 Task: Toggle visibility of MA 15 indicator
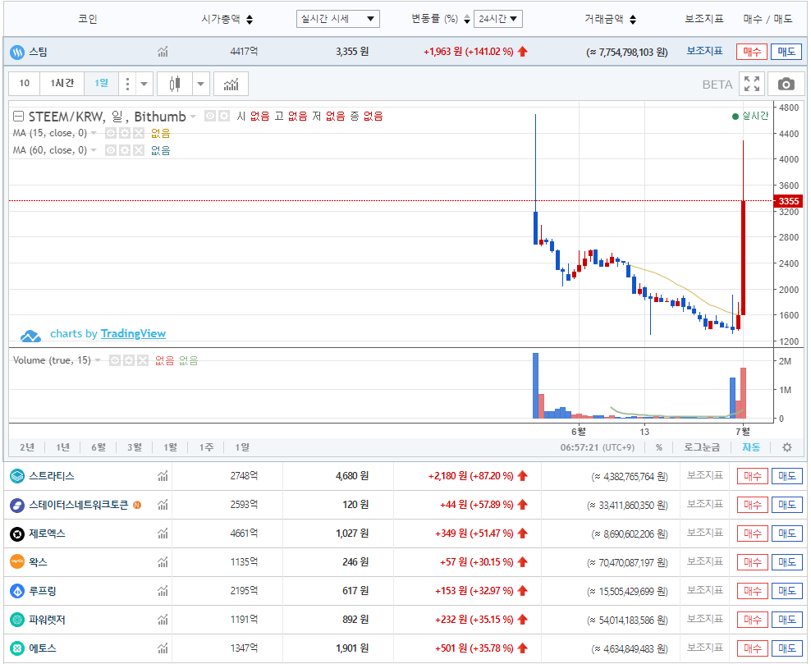[111, 134]
